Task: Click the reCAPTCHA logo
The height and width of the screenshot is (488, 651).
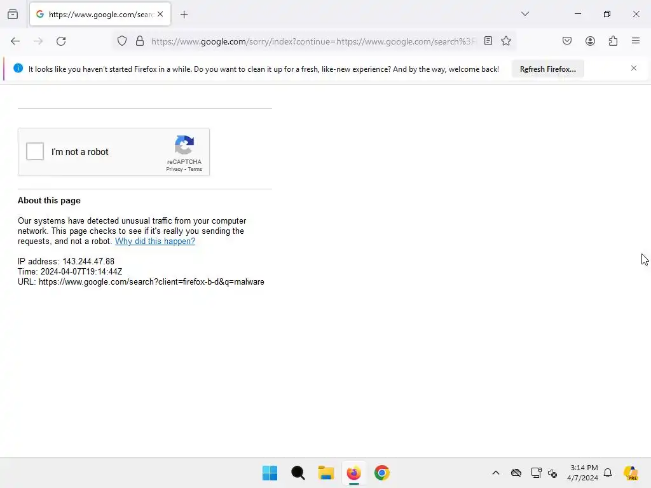Action: click(184, 146)
